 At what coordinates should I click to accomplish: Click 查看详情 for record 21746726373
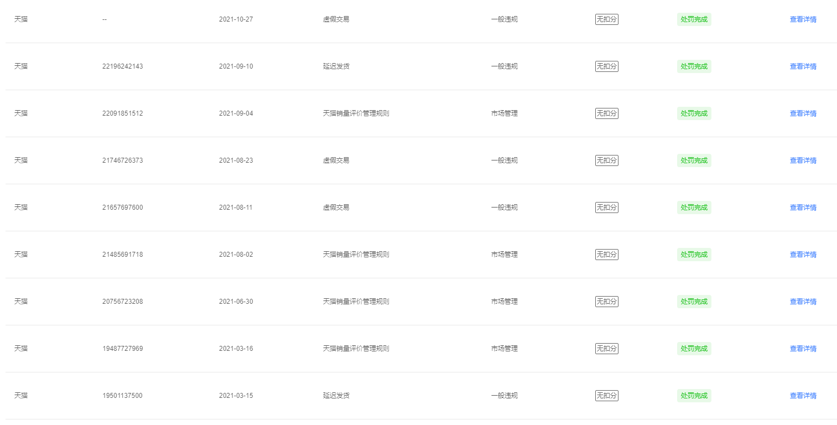click(803, 160)
